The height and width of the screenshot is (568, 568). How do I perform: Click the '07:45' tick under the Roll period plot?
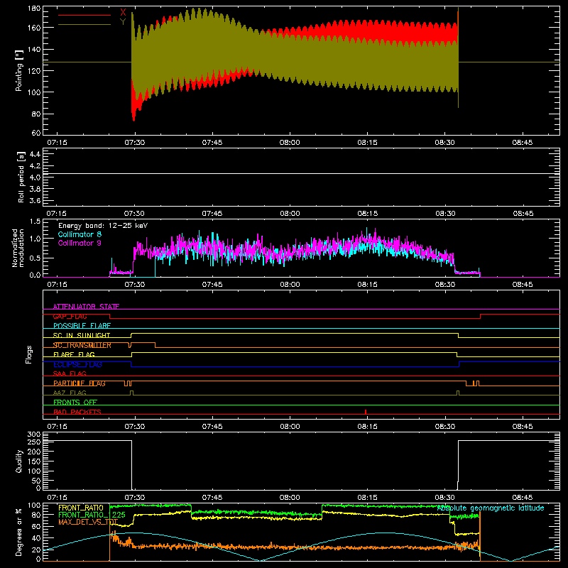click(x=212, y=214)
